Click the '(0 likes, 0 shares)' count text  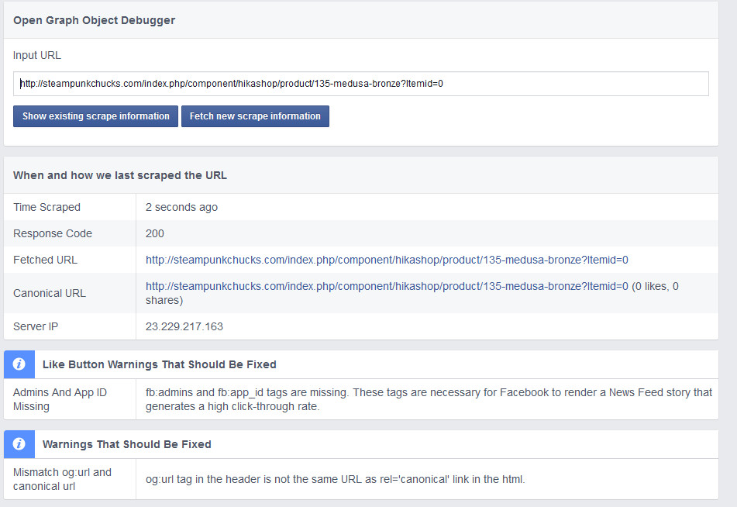tap(655, 287)
